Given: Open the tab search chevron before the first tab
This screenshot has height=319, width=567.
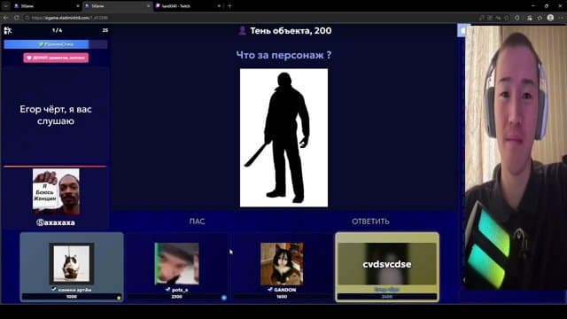Looking at the screenshot, I should [6, 6].
